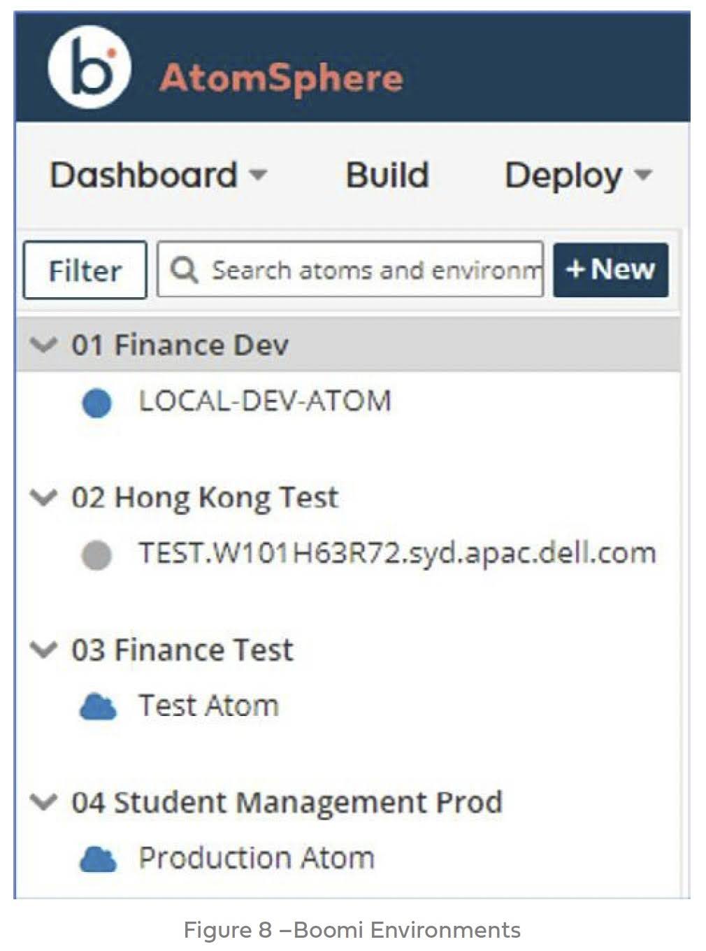Click the gray offline status icon for the TEST atom
Screen dimensions: 706x951
(96, 555)
